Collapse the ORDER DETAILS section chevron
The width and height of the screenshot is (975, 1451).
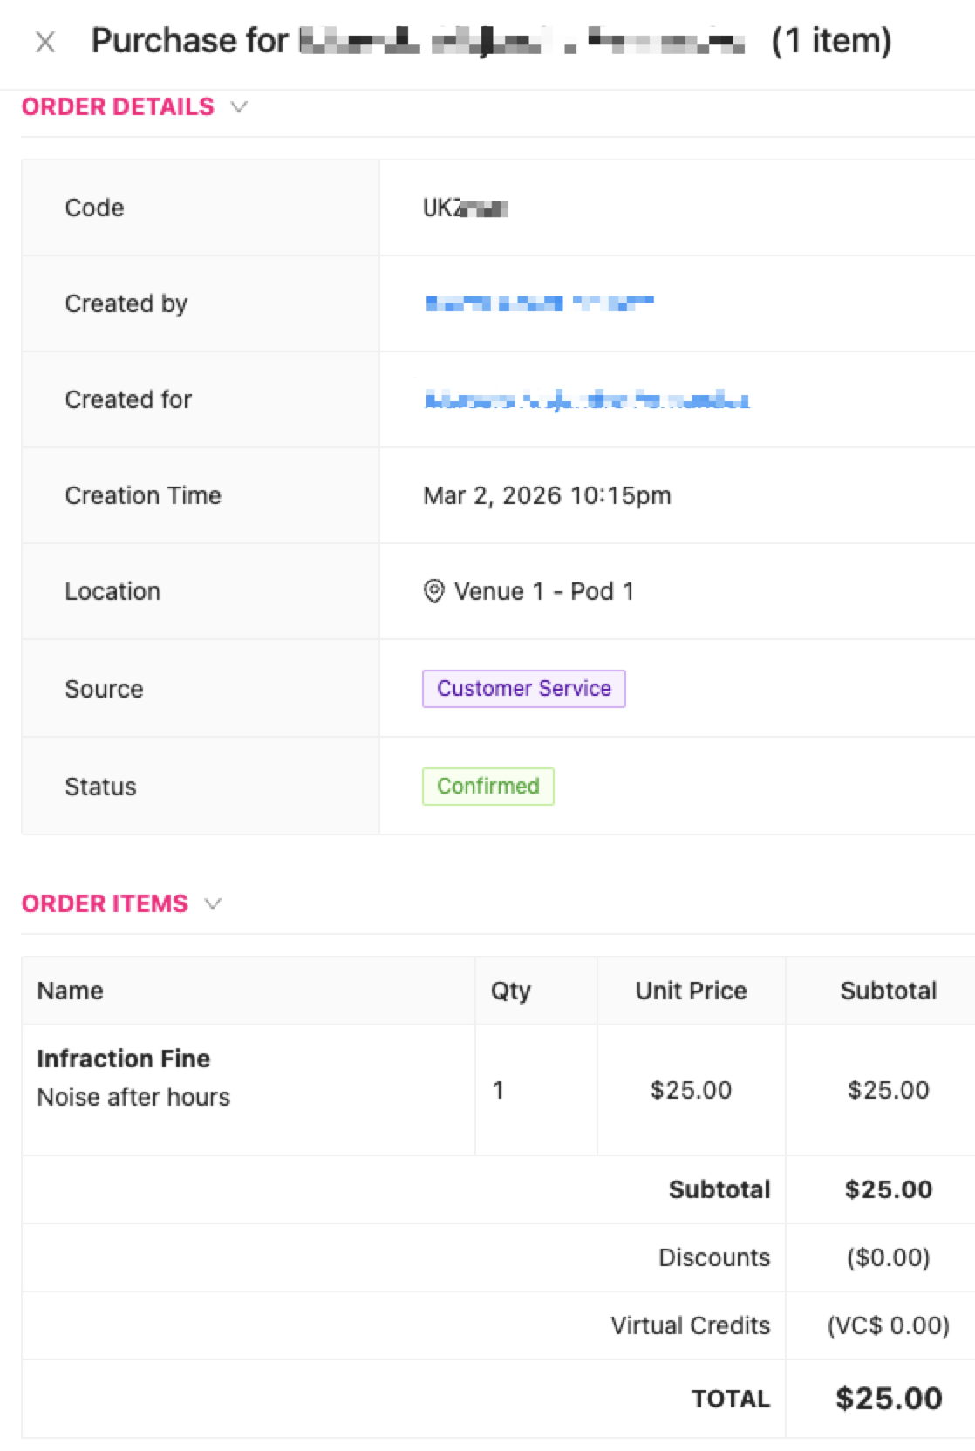click(x=239, y=106)
